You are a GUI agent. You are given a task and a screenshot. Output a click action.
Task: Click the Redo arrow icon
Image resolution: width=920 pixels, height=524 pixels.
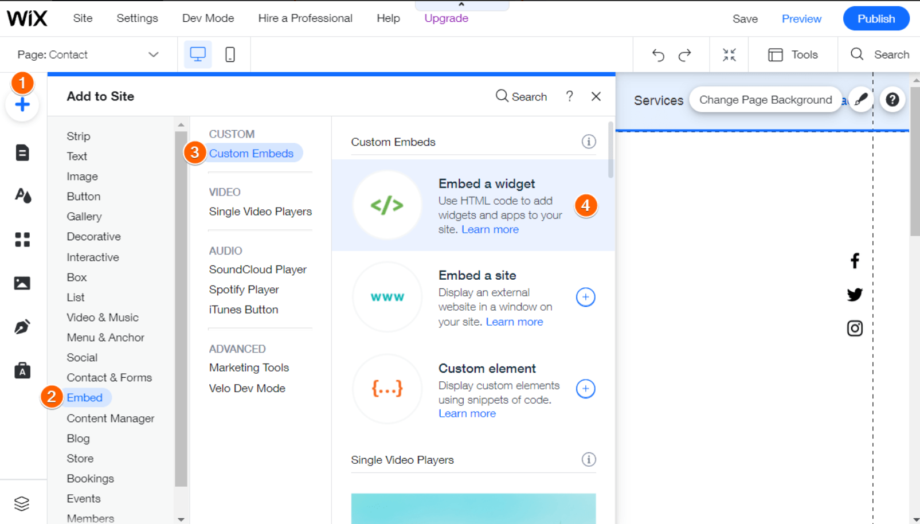point(684,55)
